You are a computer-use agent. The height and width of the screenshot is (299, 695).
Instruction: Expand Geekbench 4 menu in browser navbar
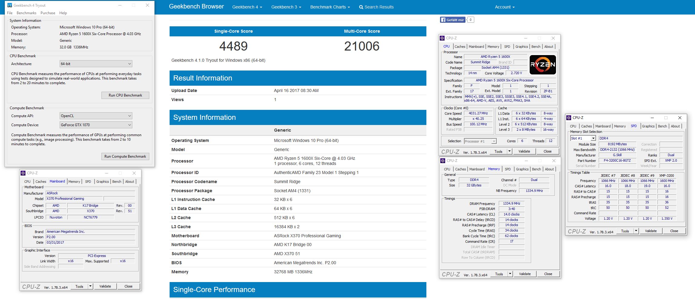pyautogui.click(x=247, y=7)
